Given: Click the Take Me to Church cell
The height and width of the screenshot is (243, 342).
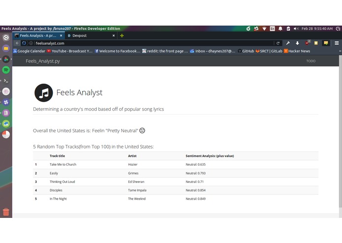Looking at the screenshot, I should coord(63,165).
